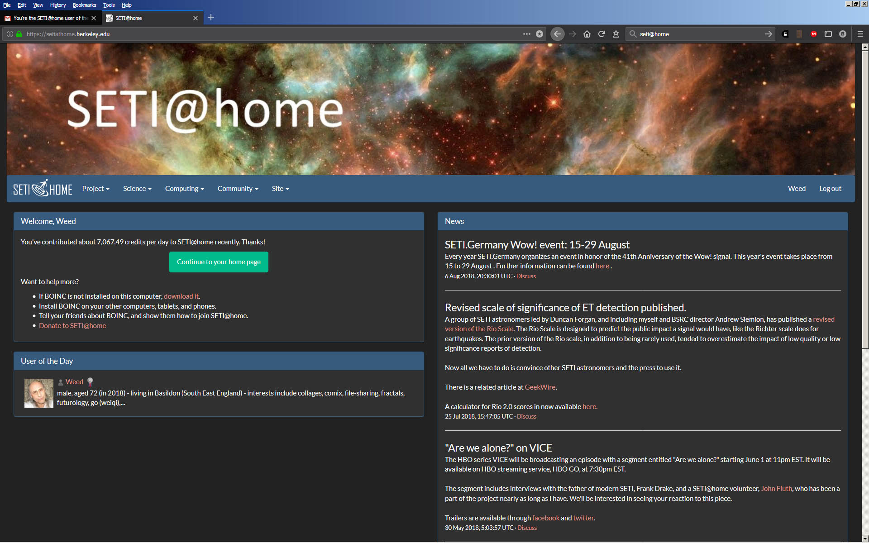Open the Help menu
The image size is (869, 543).
click(127, 5)
